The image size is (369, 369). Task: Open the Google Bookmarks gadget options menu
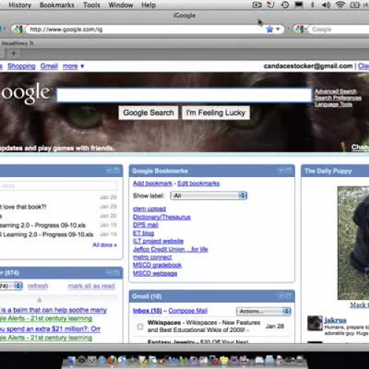(x=289, y=170)
